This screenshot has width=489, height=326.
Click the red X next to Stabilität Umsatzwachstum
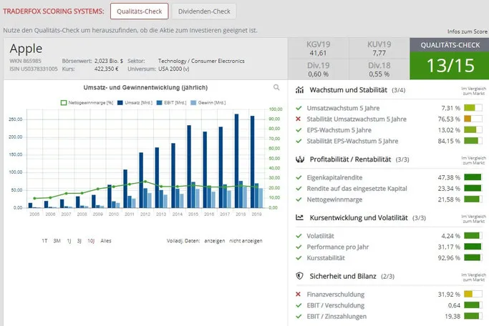[298, 119]
